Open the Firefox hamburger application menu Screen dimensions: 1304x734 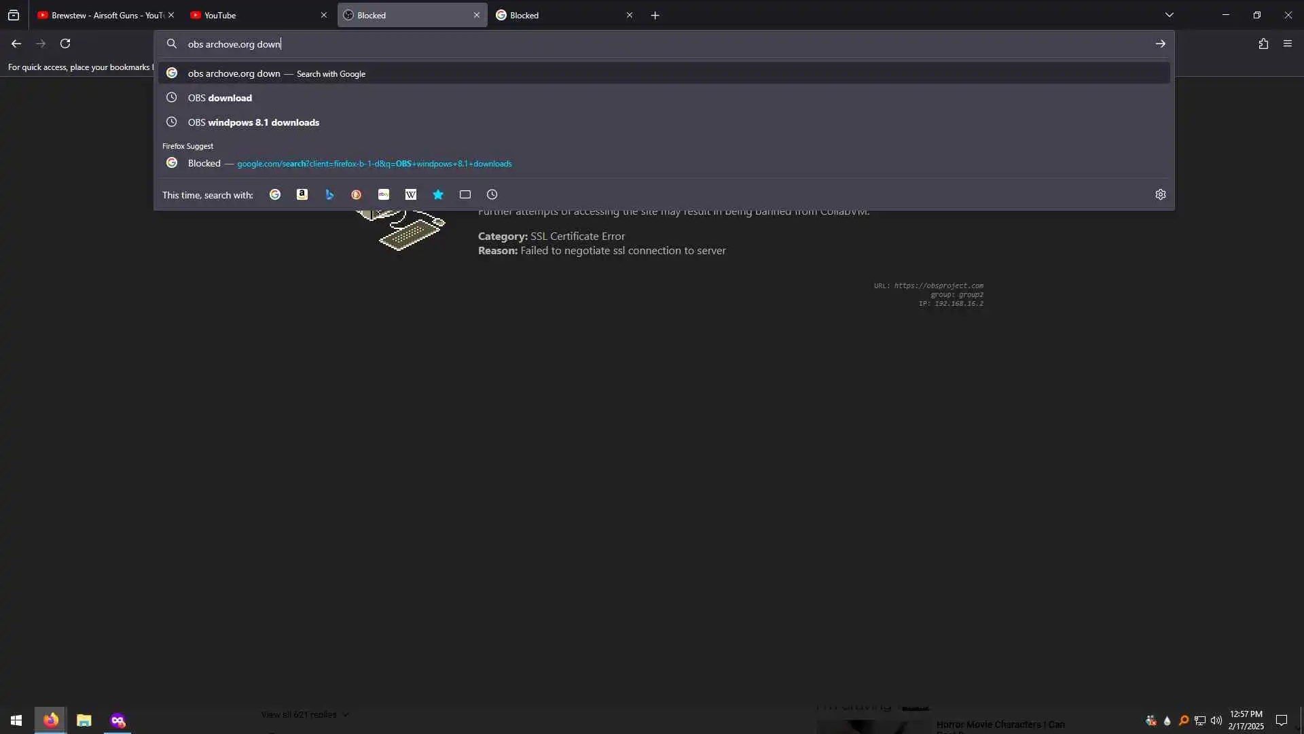coord(1288,43)
